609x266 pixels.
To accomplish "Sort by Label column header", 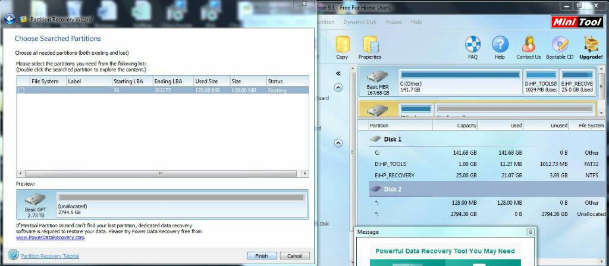I will click(88, 82).
